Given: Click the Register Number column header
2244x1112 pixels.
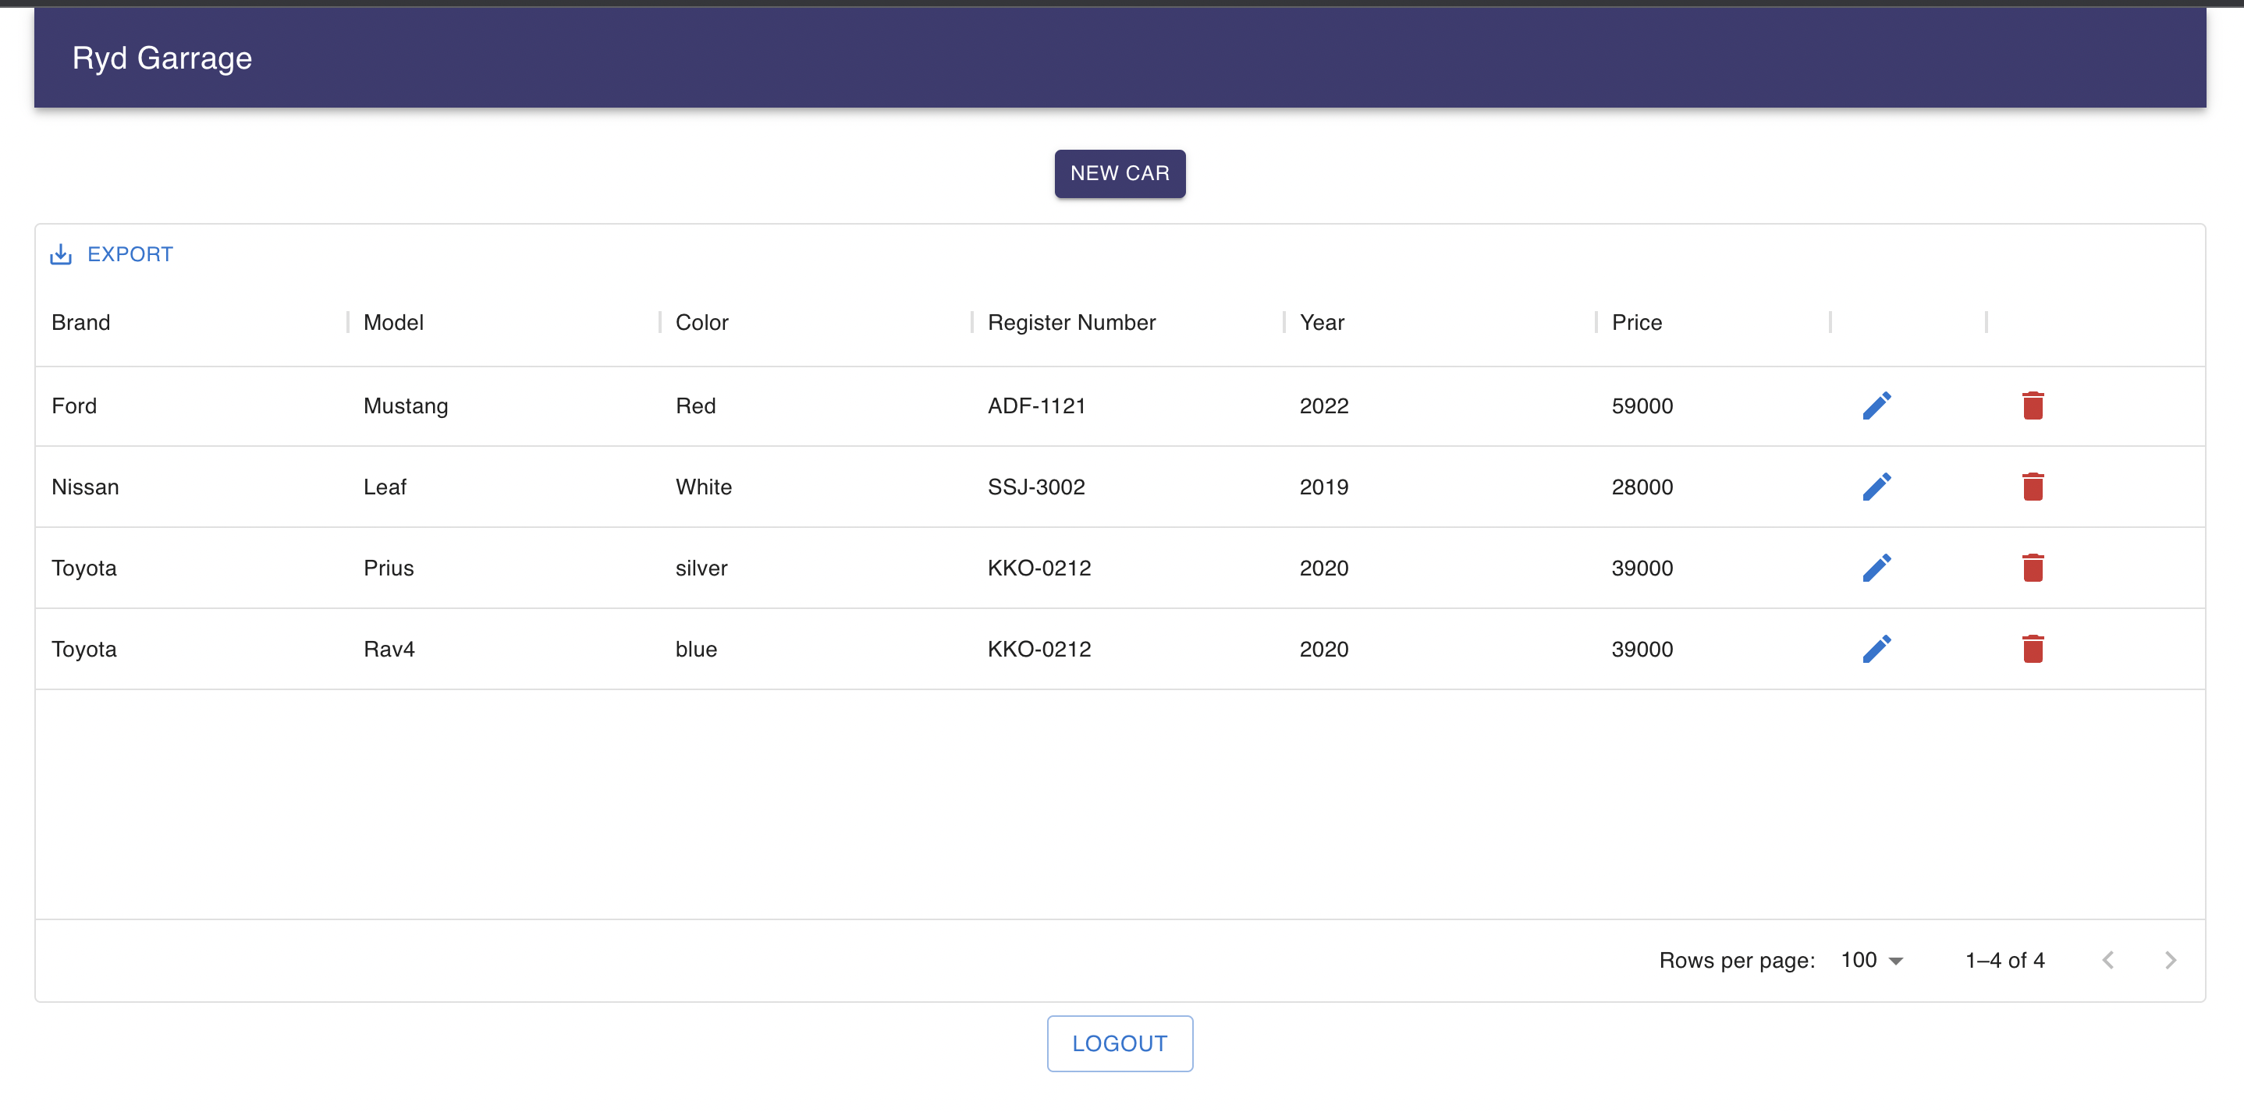Looking at the screenshot, I should [1071, 322].
